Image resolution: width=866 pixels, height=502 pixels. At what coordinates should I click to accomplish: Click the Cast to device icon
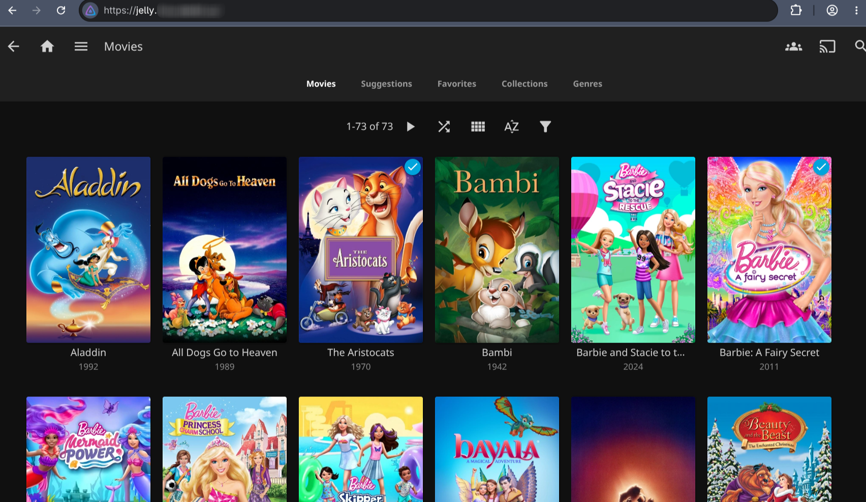point(827,47)
